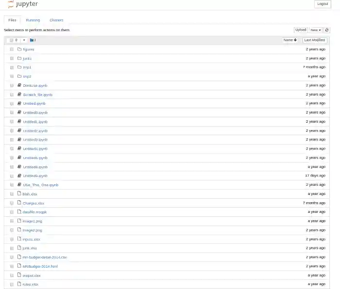Click the image2.png file icon
Screen dimensions: 340x289
19,230
